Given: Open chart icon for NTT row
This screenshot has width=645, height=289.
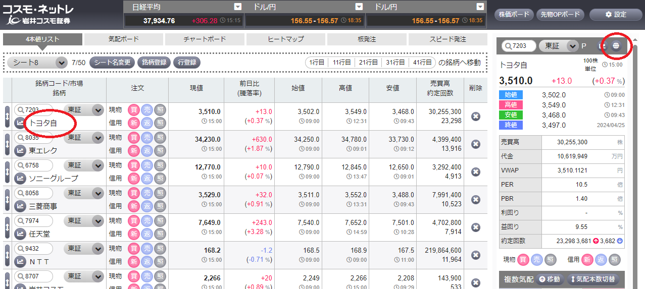Looking at the screenshot, I should coord(21,261).
